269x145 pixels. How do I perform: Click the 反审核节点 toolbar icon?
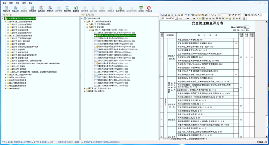pos(120,8)
